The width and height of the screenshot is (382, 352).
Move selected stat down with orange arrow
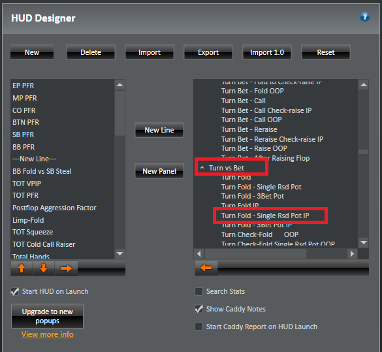44,268
